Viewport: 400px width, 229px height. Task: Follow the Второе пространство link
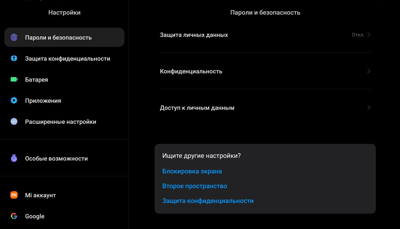click(195, 186)
